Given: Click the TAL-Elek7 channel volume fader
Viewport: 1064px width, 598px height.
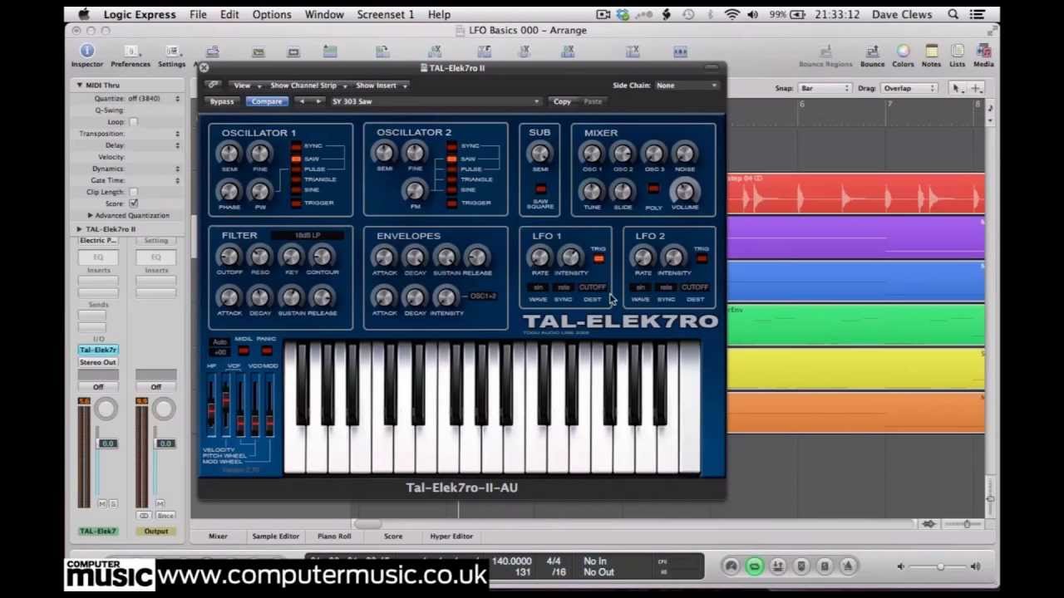Looking at the screenshot, I should click(107, 444).
